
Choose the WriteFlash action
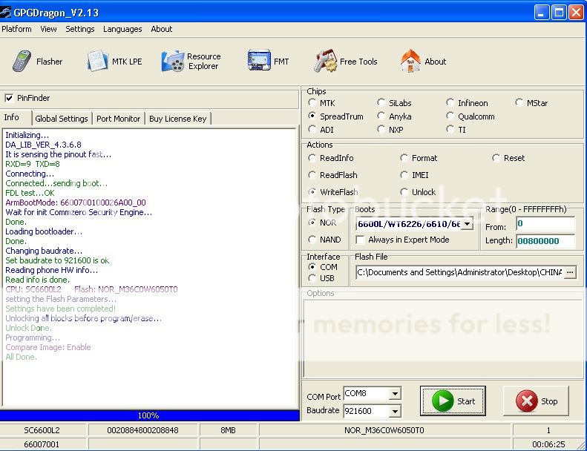point(312,192)
